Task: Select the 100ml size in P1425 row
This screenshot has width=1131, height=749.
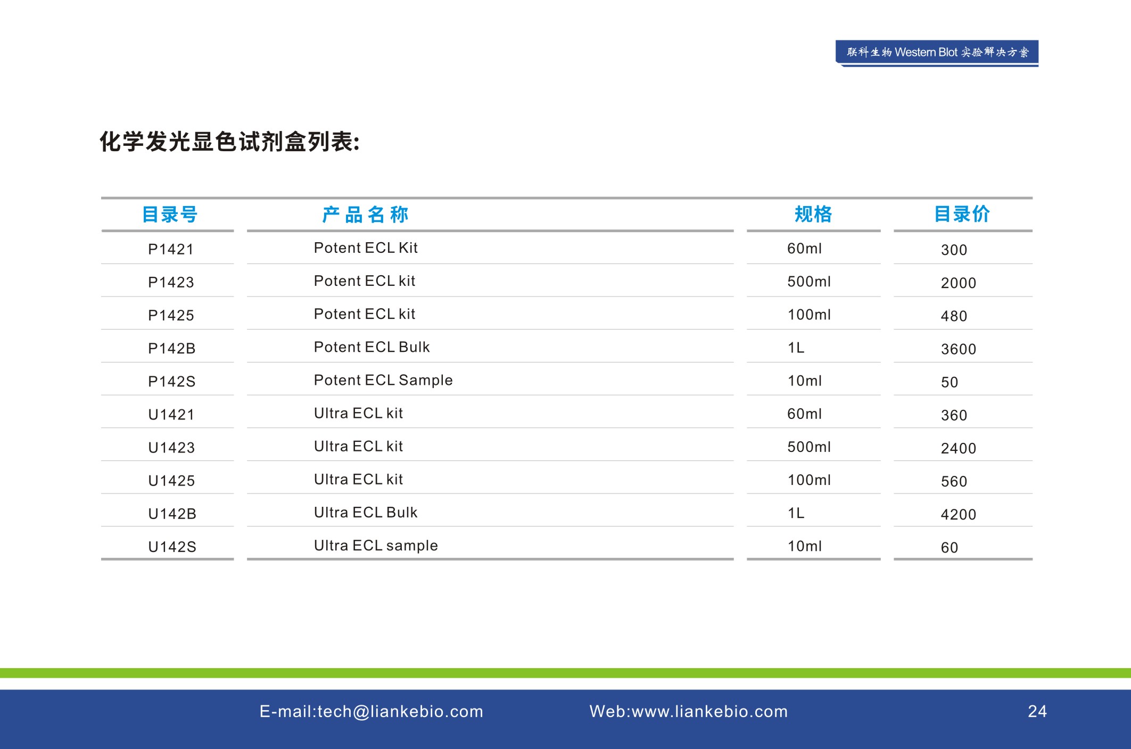Action: click(809, 315)
